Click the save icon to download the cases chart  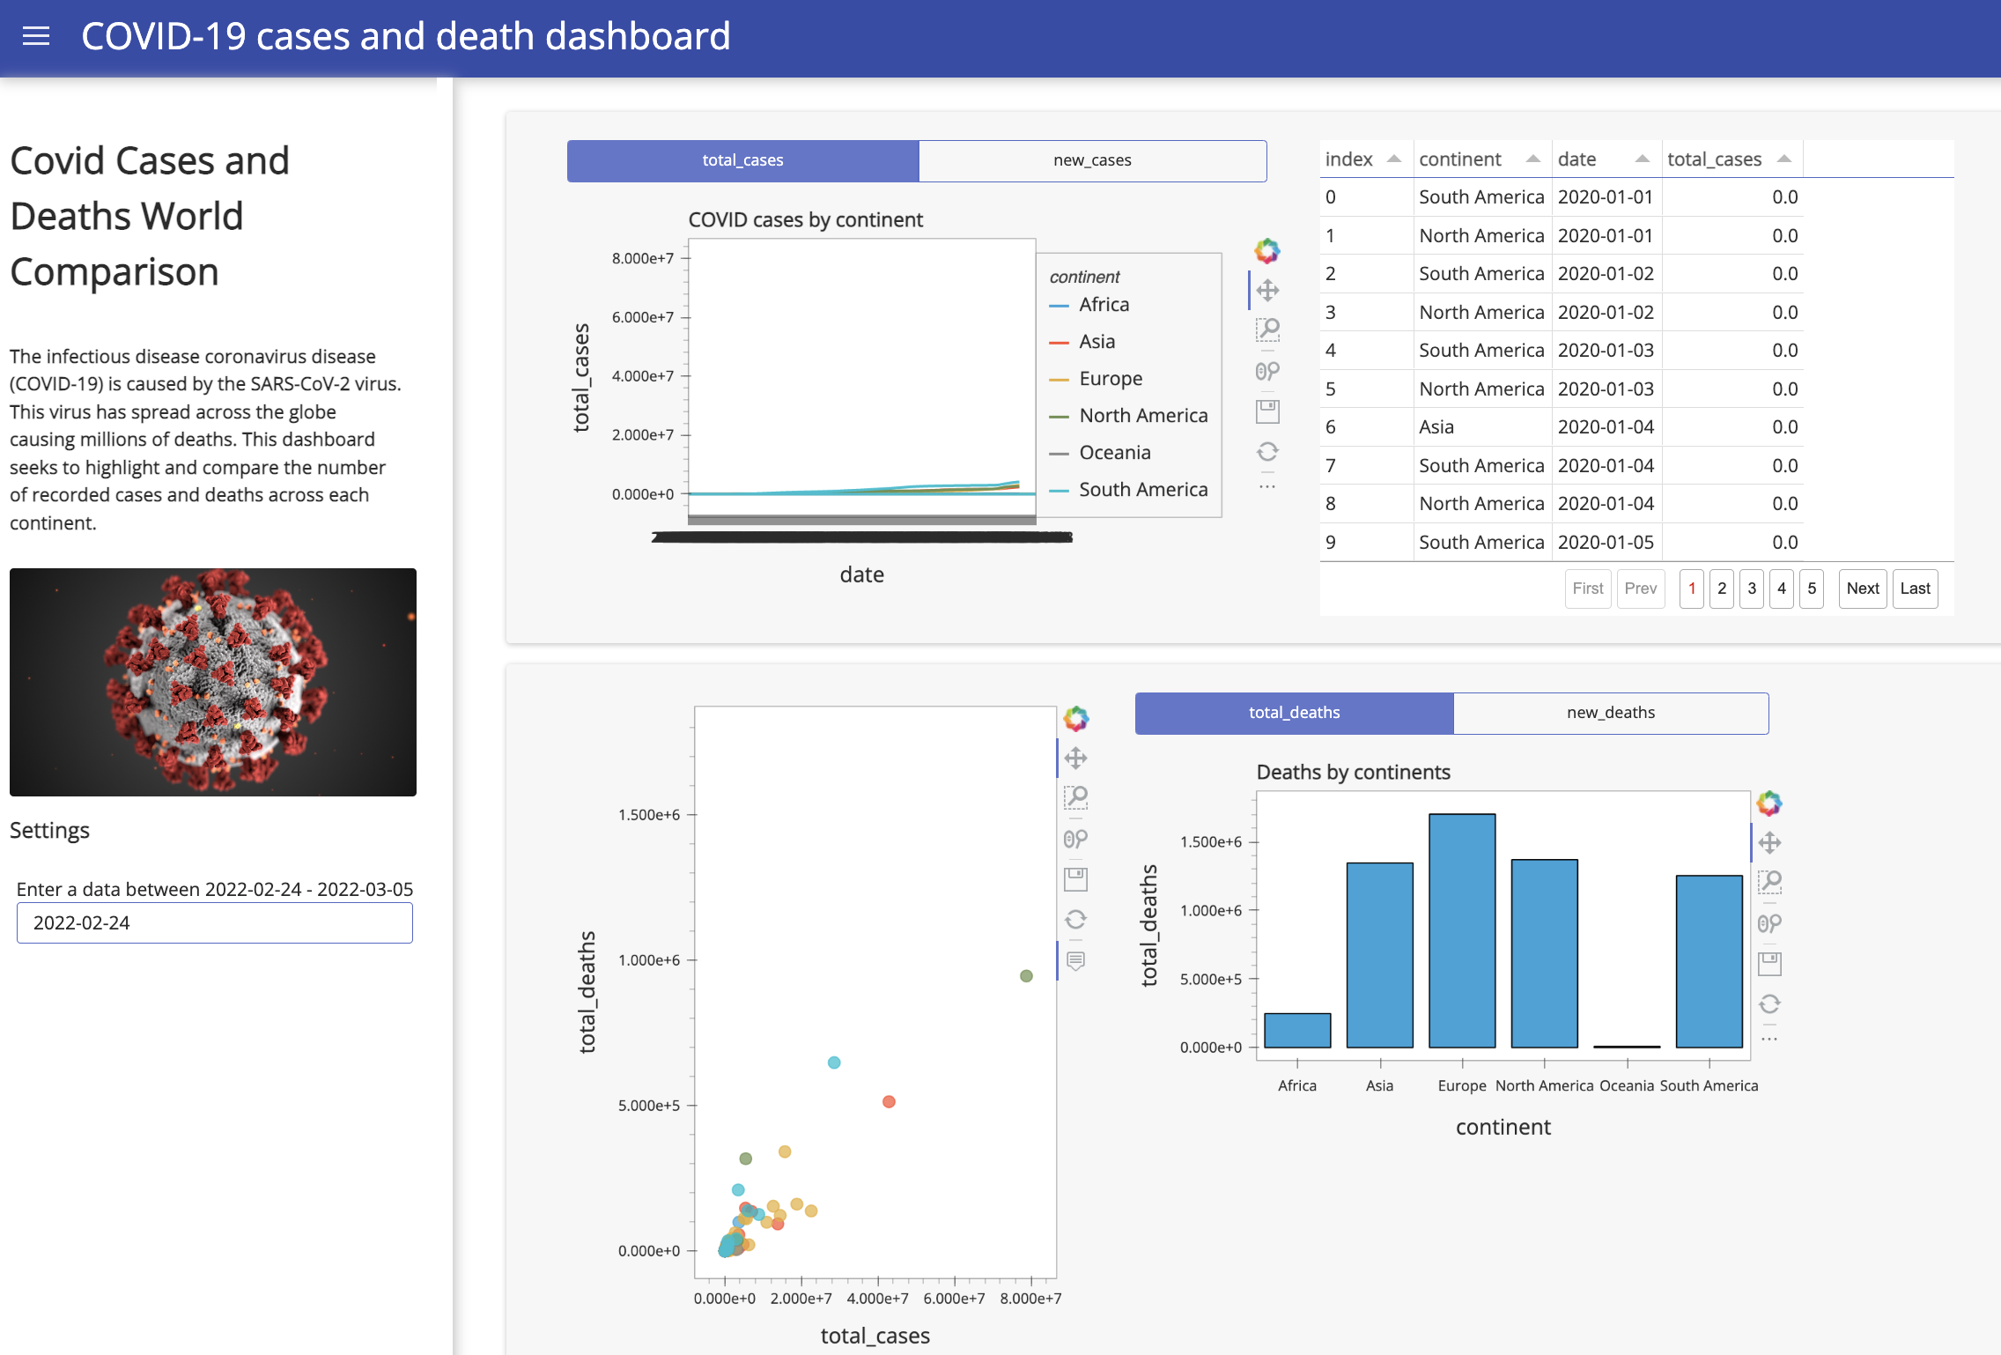tap(1267, 411)
